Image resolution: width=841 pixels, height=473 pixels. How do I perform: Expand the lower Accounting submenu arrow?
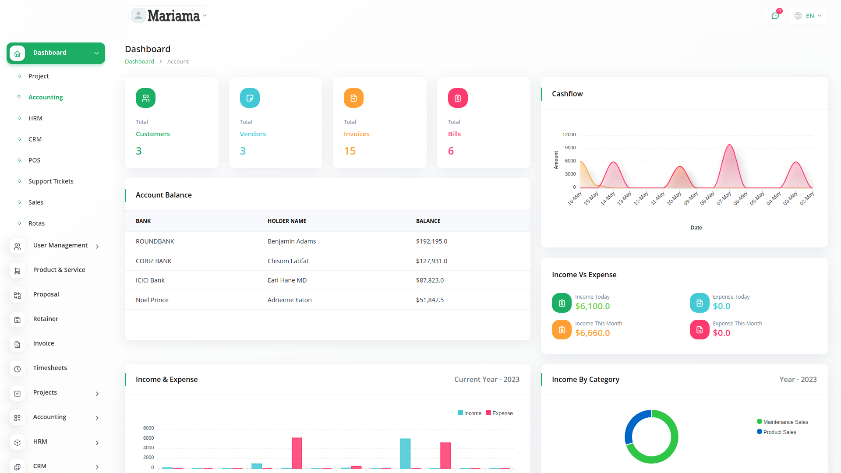(x=97, y=418)
